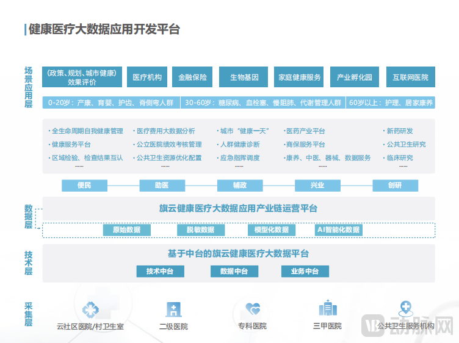Click the 旗云健康医疗大数据应用产业链运营平台 heading
The height and width of the screenshot is (343, 459).
238,208
